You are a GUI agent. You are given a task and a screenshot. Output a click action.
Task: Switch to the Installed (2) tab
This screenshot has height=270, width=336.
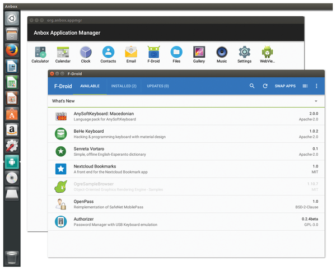click(124, 86)
